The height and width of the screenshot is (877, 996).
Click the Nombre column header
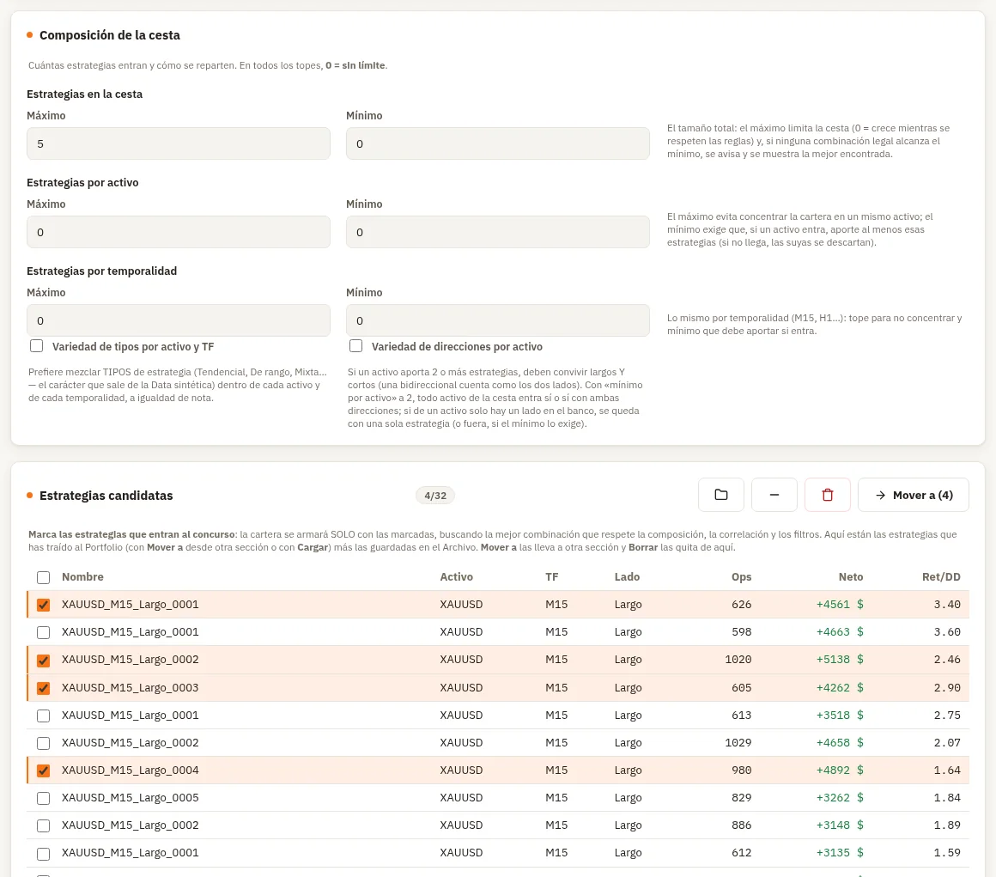point(82,576)
